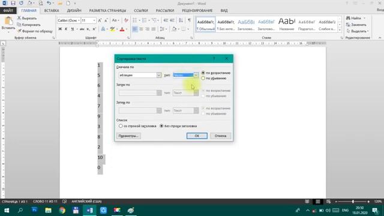Open the font size 11 dropdown
The height and width of the screenshot is (216, 384).
point(94,20)
